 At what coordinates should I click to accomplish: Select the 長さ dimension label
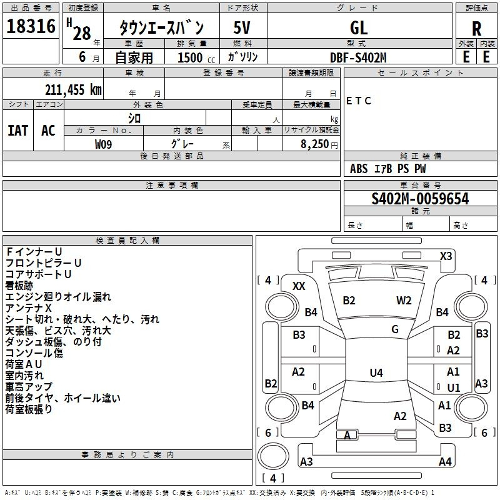click(x=355, y=226)
